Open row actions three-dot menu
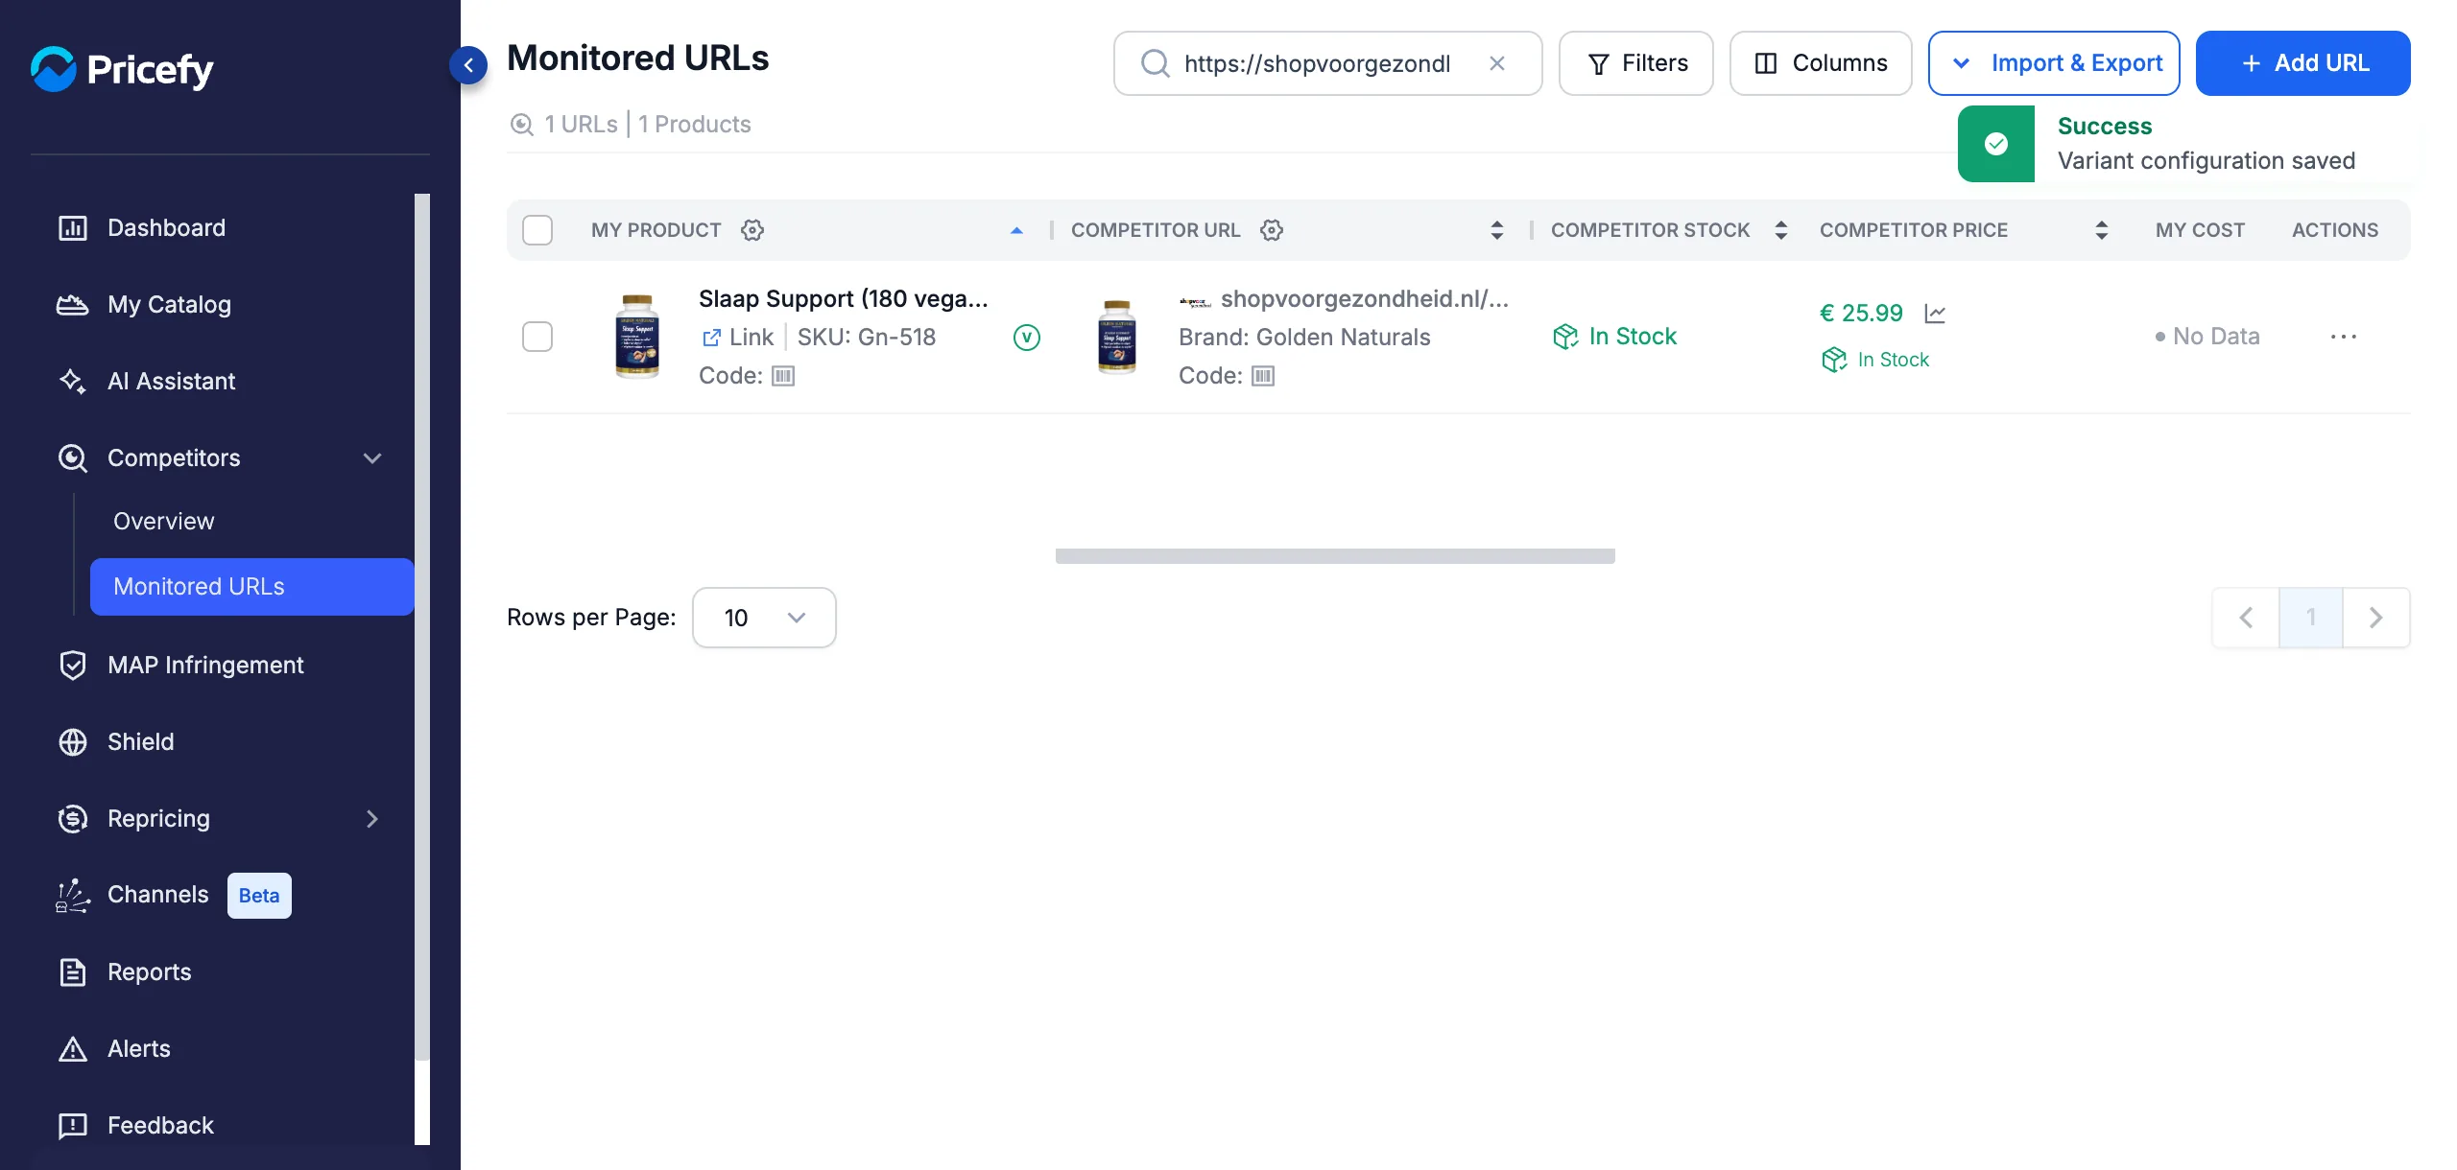The height and width of the screenshot is (1170, 2457). tap(2344, 337)
